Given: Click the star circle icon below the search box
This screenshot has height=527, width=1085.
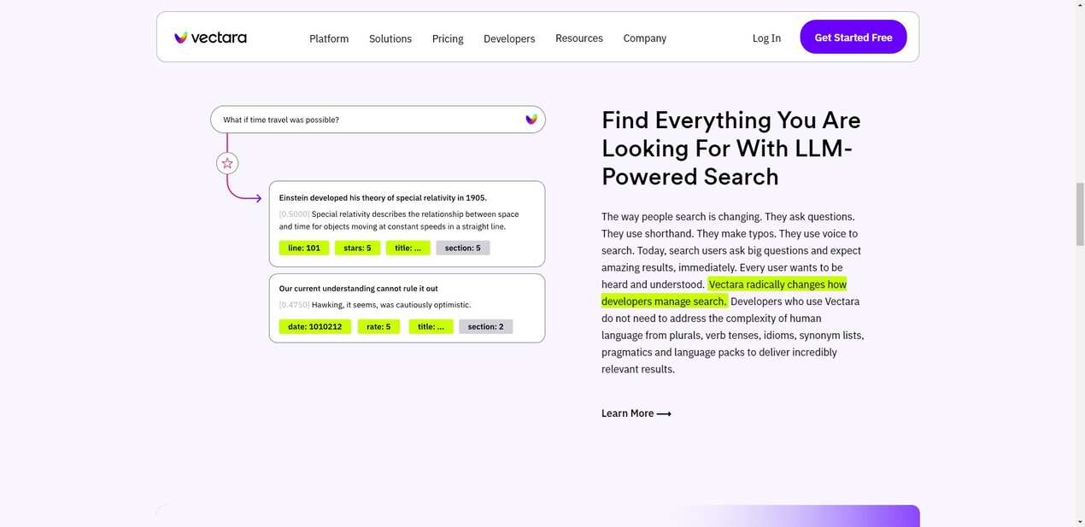Looking at the screenshot, I should [x=227, y=163].
